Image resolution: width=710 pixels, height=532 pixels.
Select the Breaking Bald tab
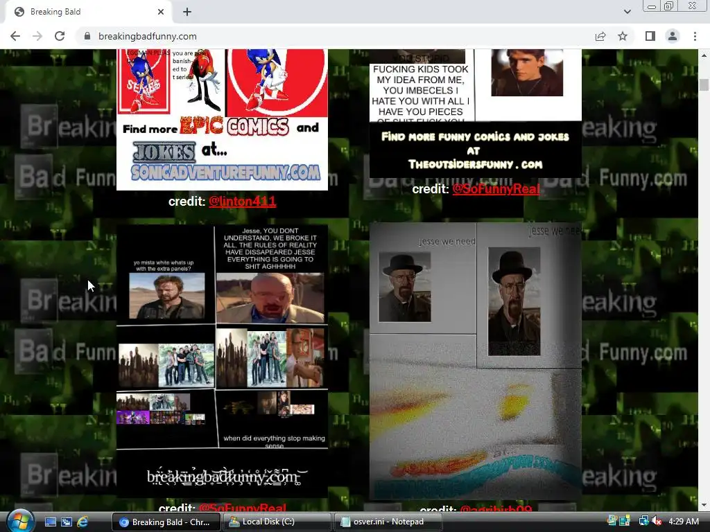pyautogui.click(x=88, y=12)
